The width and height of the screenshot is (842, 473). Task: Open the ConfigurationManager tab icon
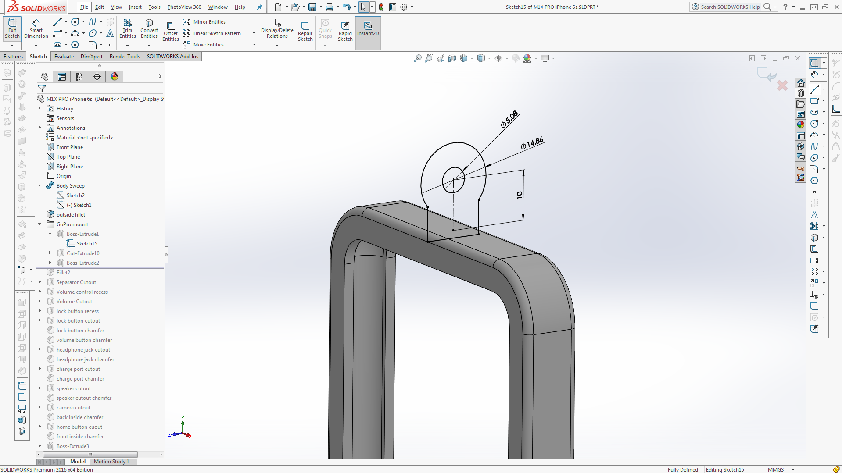pos(79,77)
